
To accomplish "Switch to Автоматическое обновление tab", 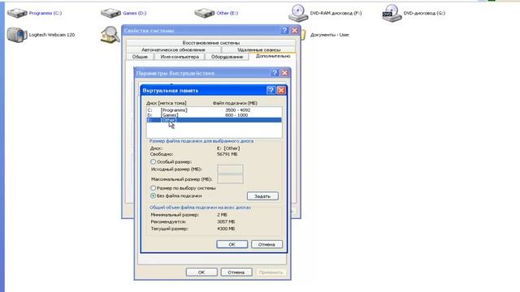I will click(x=173, y=49).
